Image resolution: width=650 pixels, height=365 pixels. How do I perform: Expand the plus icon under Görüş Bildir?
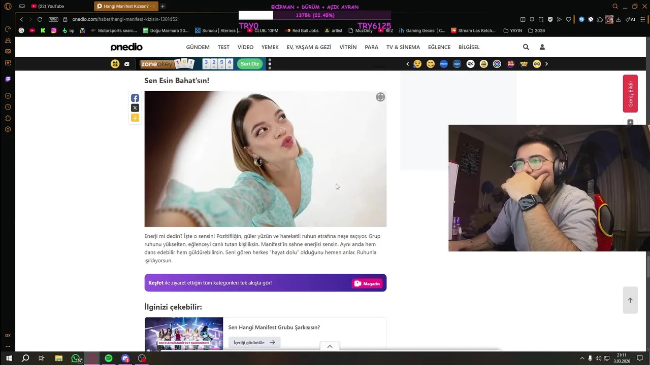pos(630,122)
